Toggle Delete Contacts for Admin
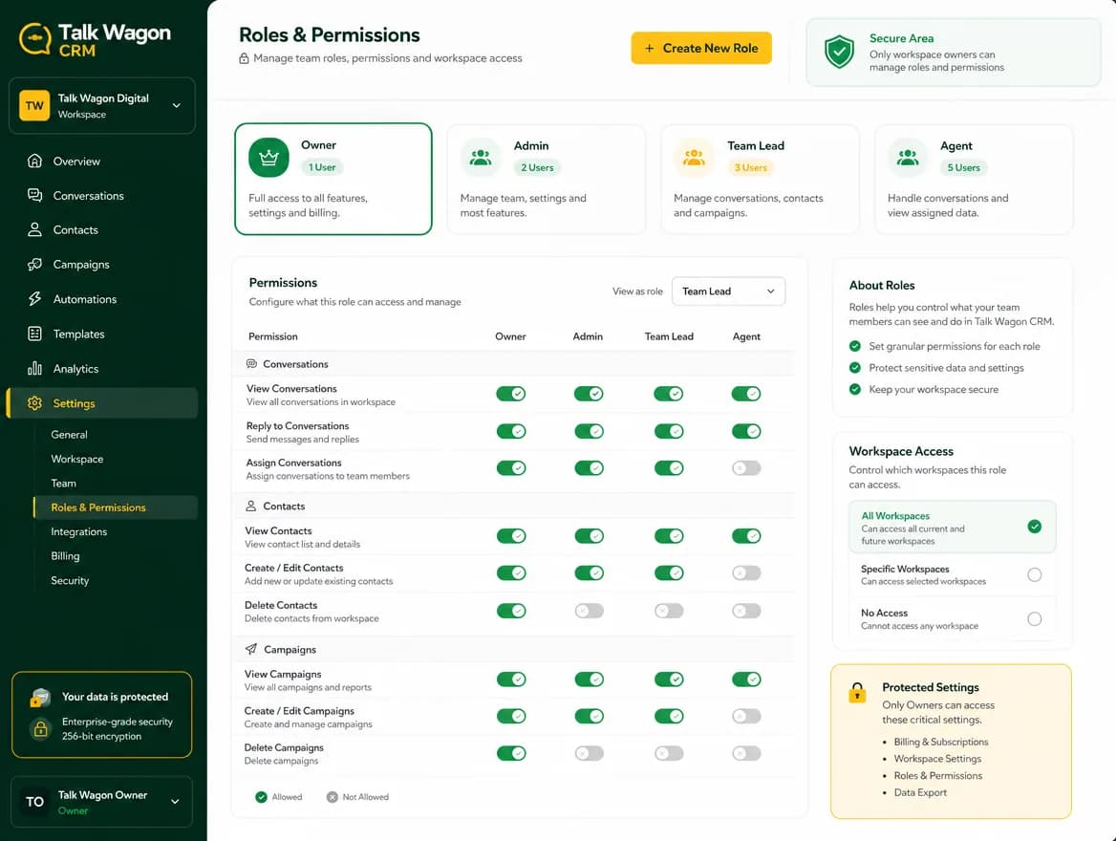1116x841 pixels. click(590, 611)
